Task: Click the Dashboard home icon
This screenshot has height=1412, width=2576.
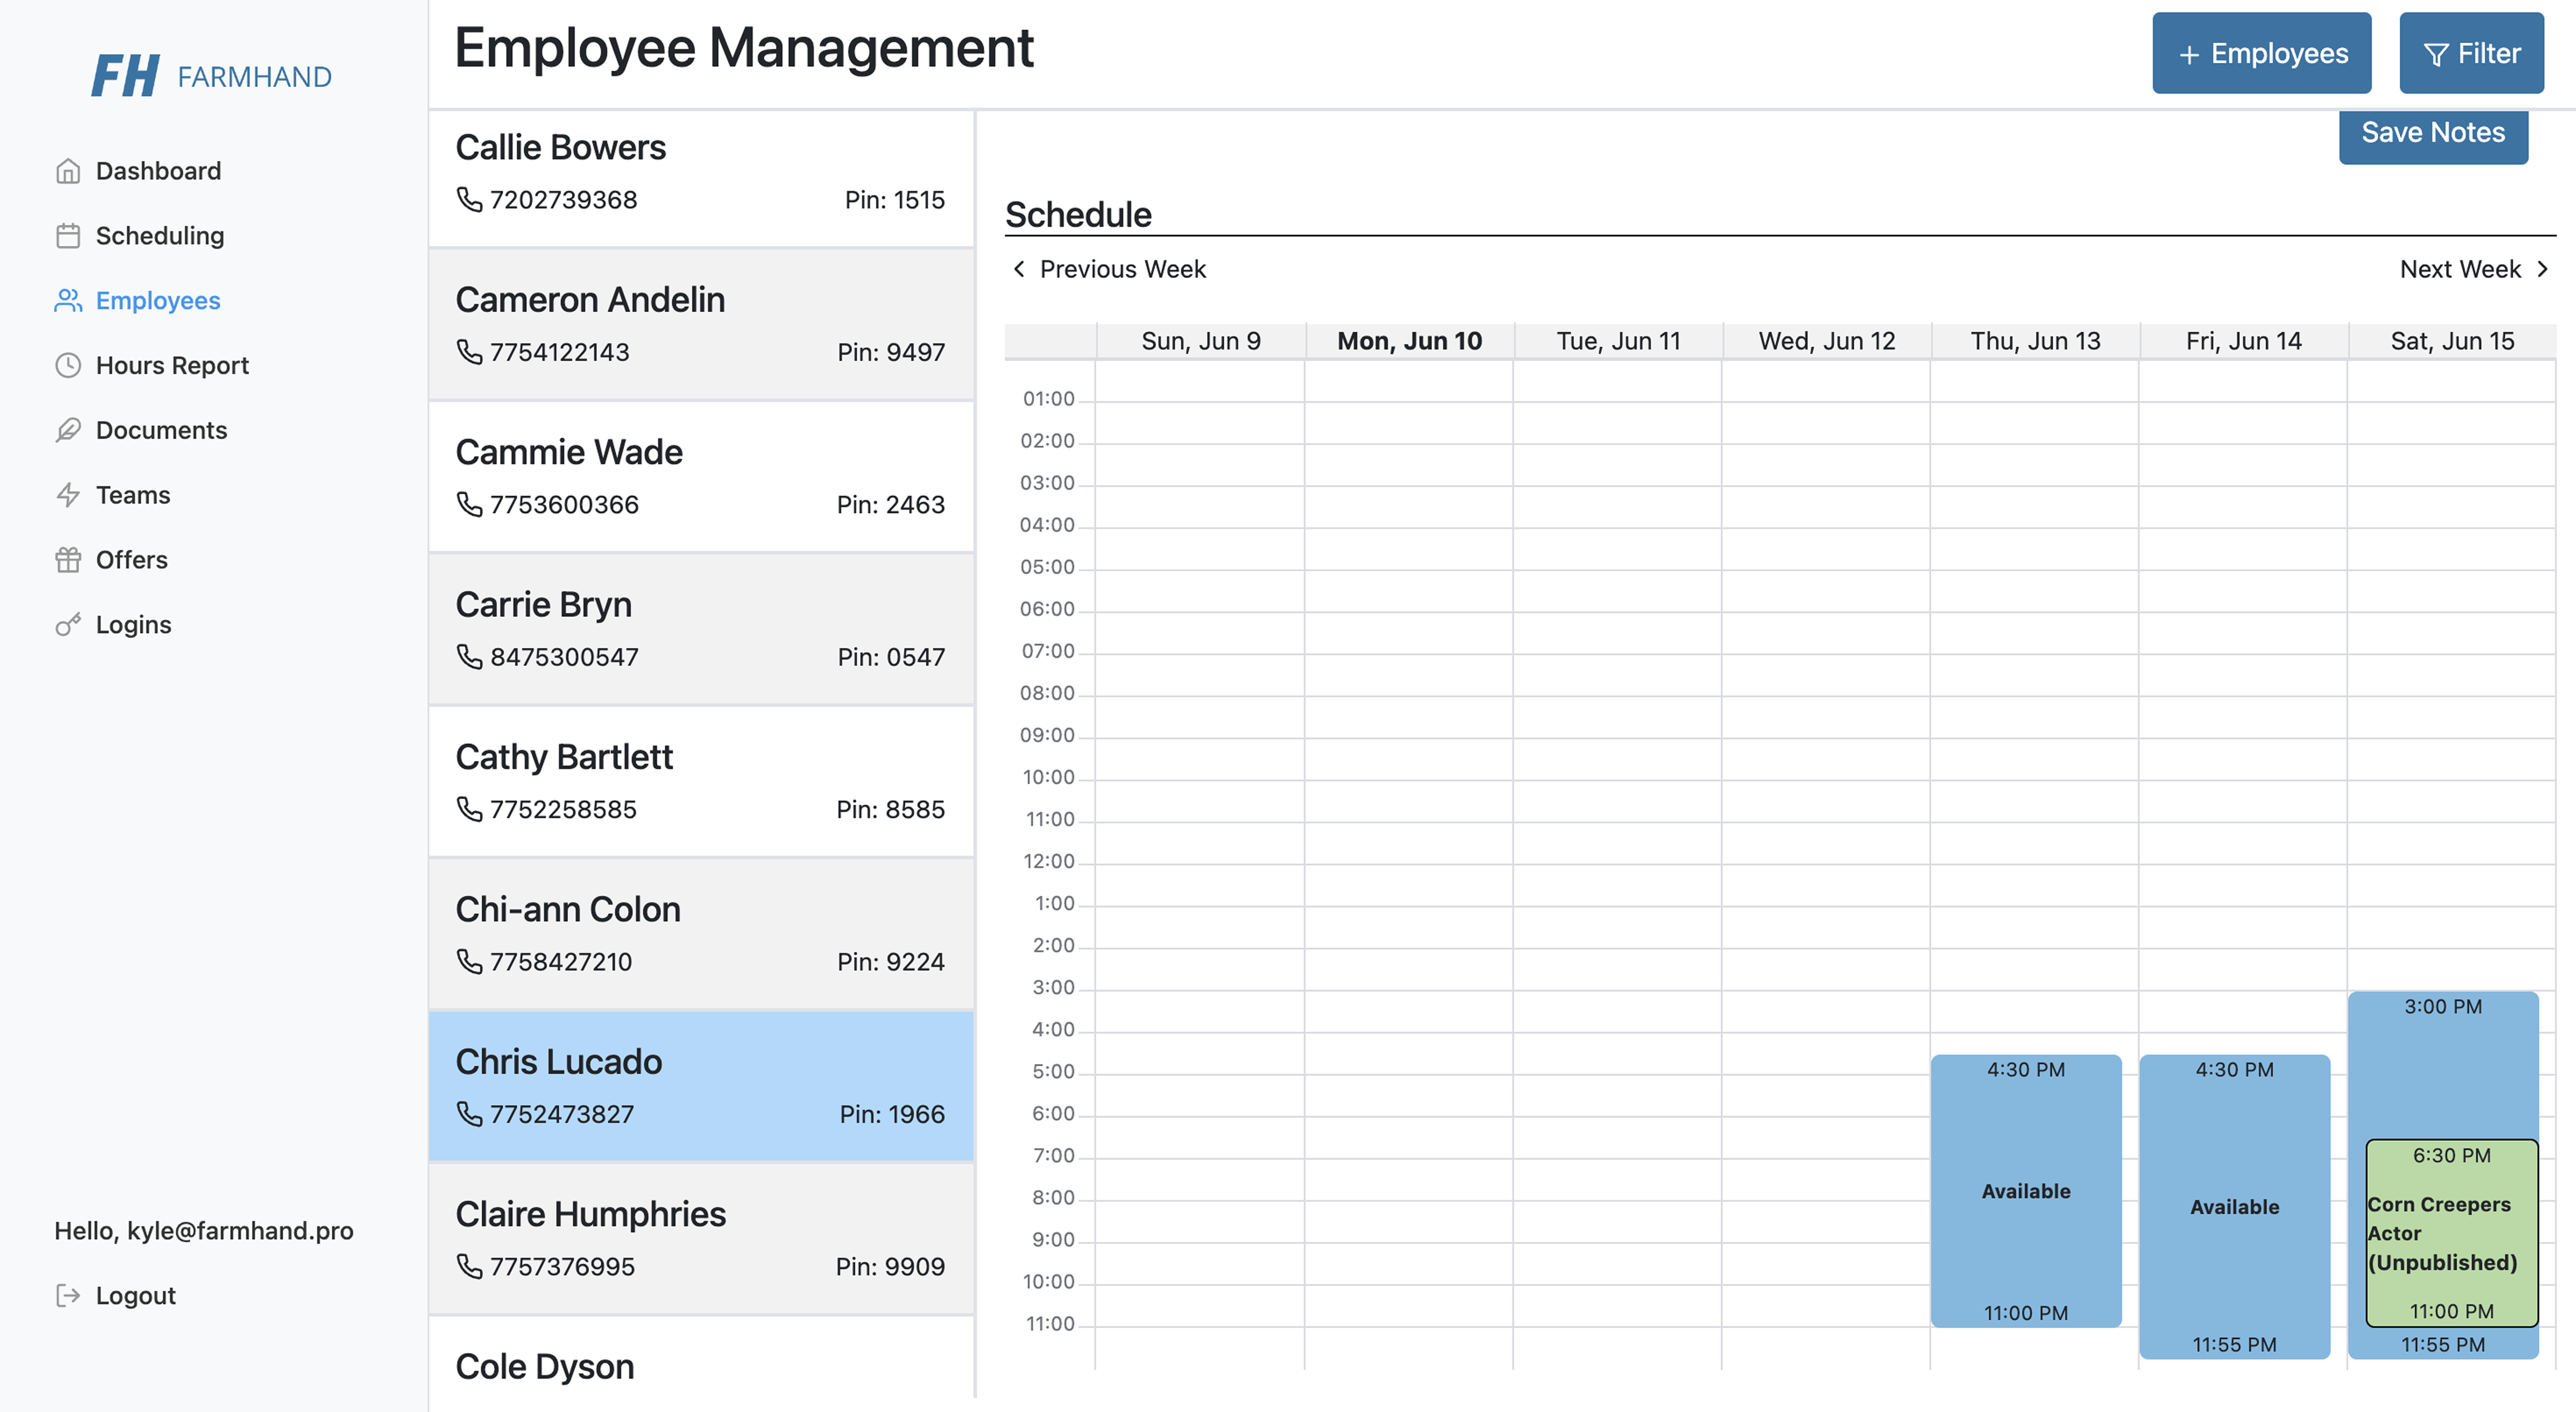Action: (68, 171)
